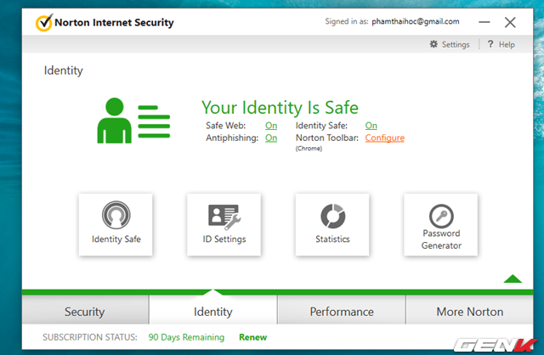Toggle the Antiphishing On link

pyautogui.click(x=271, y=138)
